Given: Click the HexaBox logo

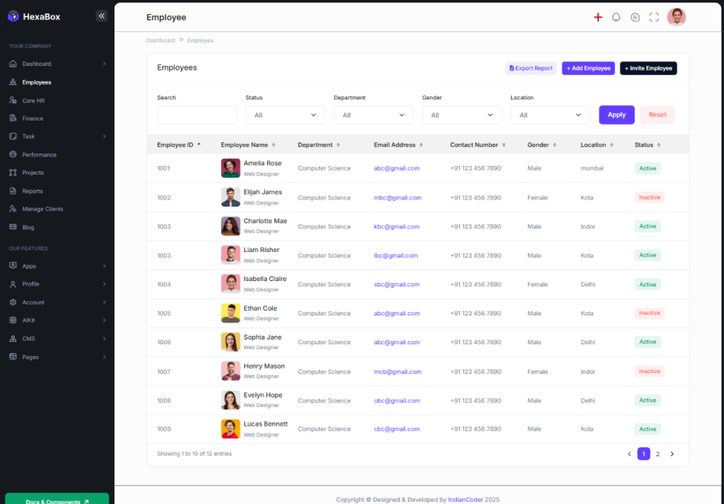Looking at the screenshot, I should coord(34,16).
